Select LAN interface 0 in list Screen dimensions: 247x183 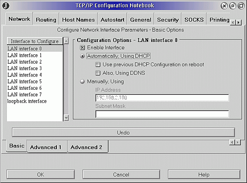[x=35, y=49]
